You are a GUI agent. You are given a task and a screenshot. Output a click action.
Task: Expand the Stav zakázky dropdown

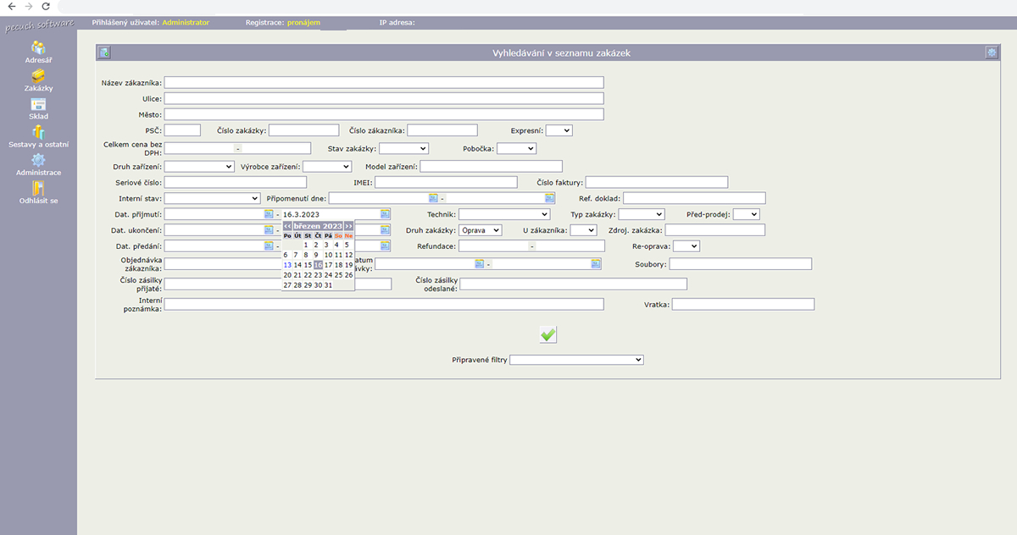tap(403, 148)
